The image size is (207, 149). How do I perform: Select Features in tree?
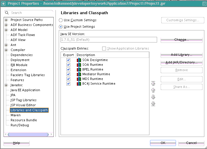[x=17, y=80]
